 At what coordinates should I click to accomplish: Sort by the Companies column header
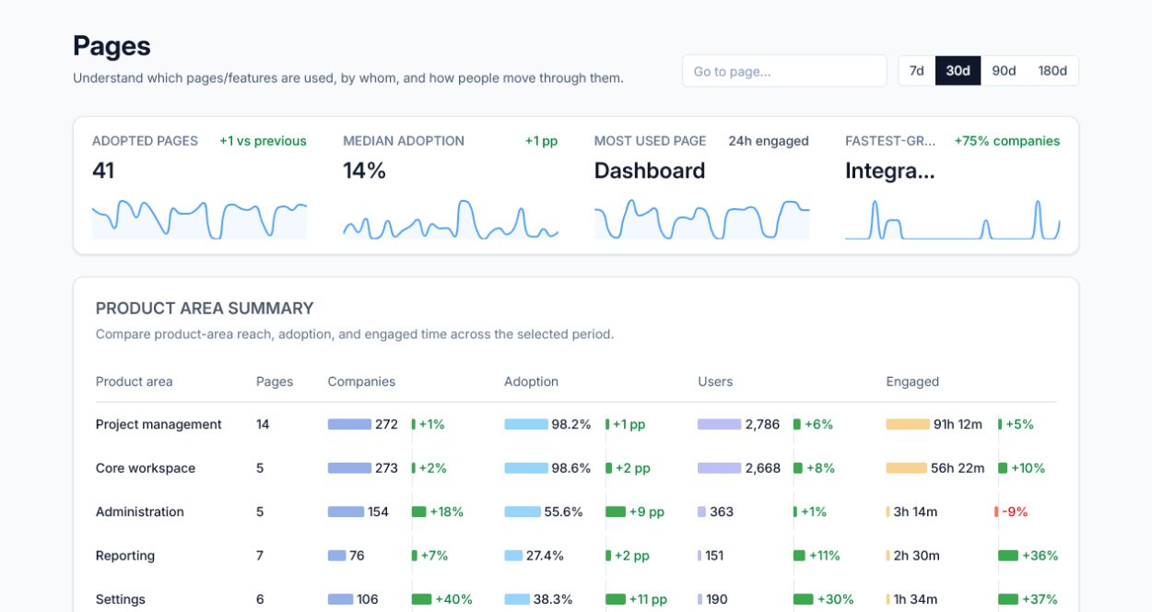361,382
